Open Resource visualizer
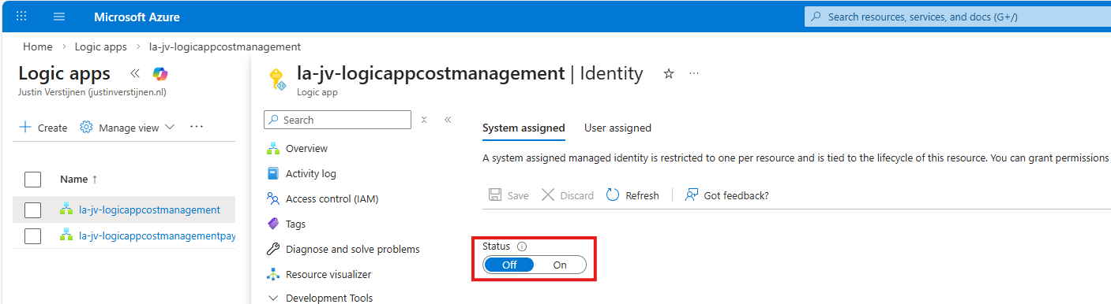 pos(328,274)
